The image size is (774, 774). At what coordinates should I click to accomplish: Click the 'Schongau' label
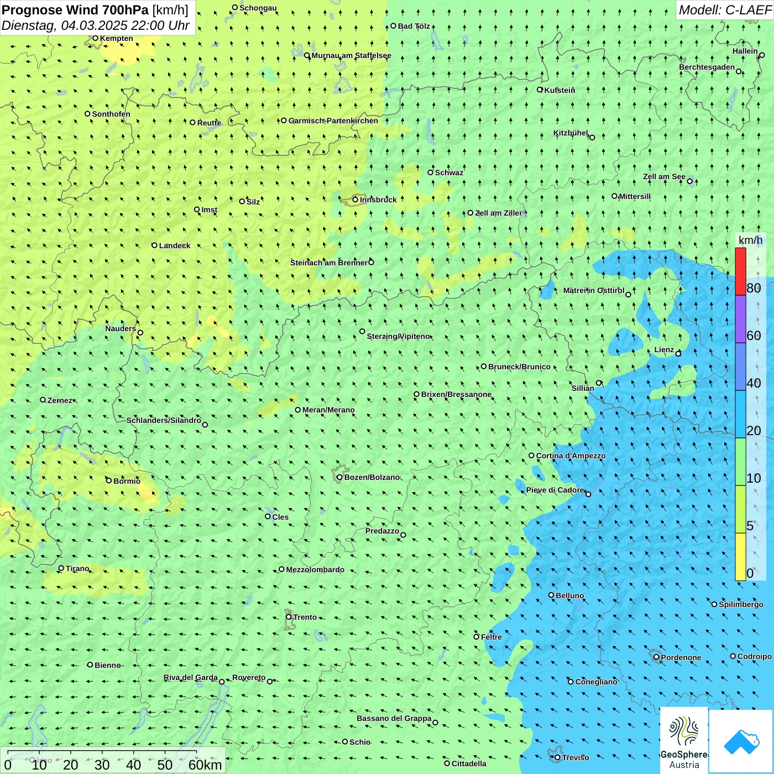258,8
